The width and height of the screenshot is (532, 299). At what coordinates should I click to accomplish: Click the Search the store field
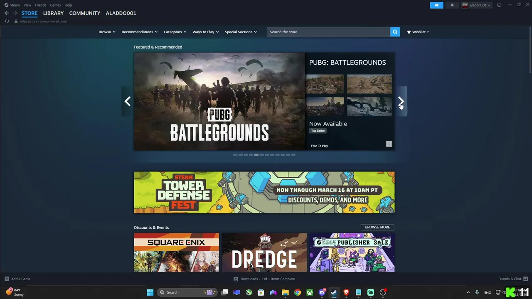pos(328,32)
